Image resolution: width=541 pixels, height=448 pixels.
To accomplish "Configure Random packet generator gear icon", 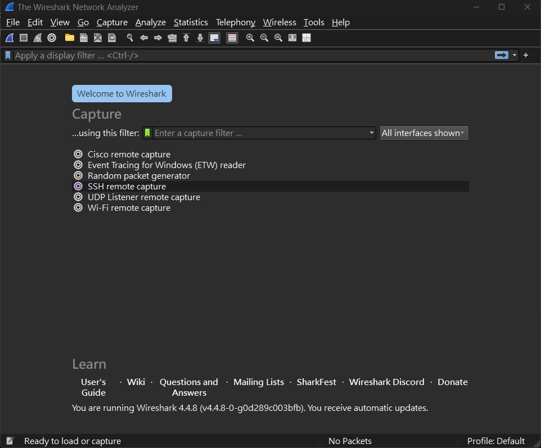I will click(78, 175).
